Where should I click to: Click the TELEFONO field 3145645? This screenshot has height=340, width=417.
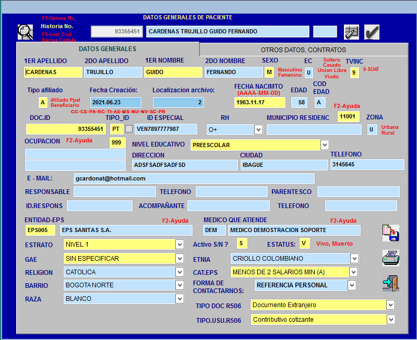367,164
